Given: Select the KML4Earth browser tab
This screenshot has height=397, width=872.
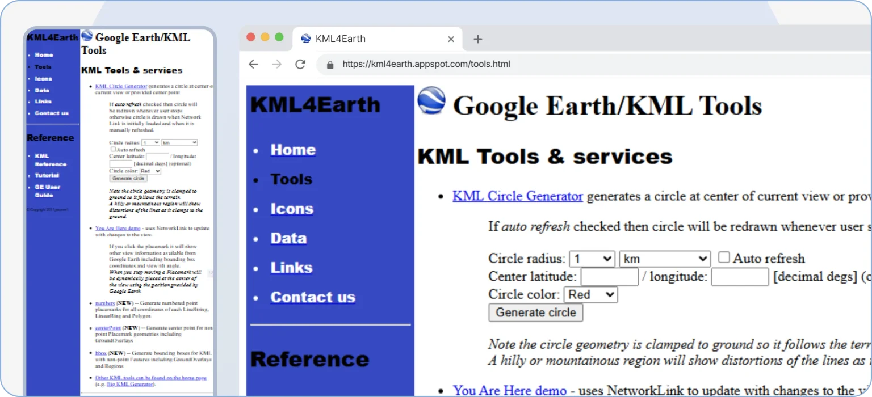Looking at the screenshot, I should [363, 39].
